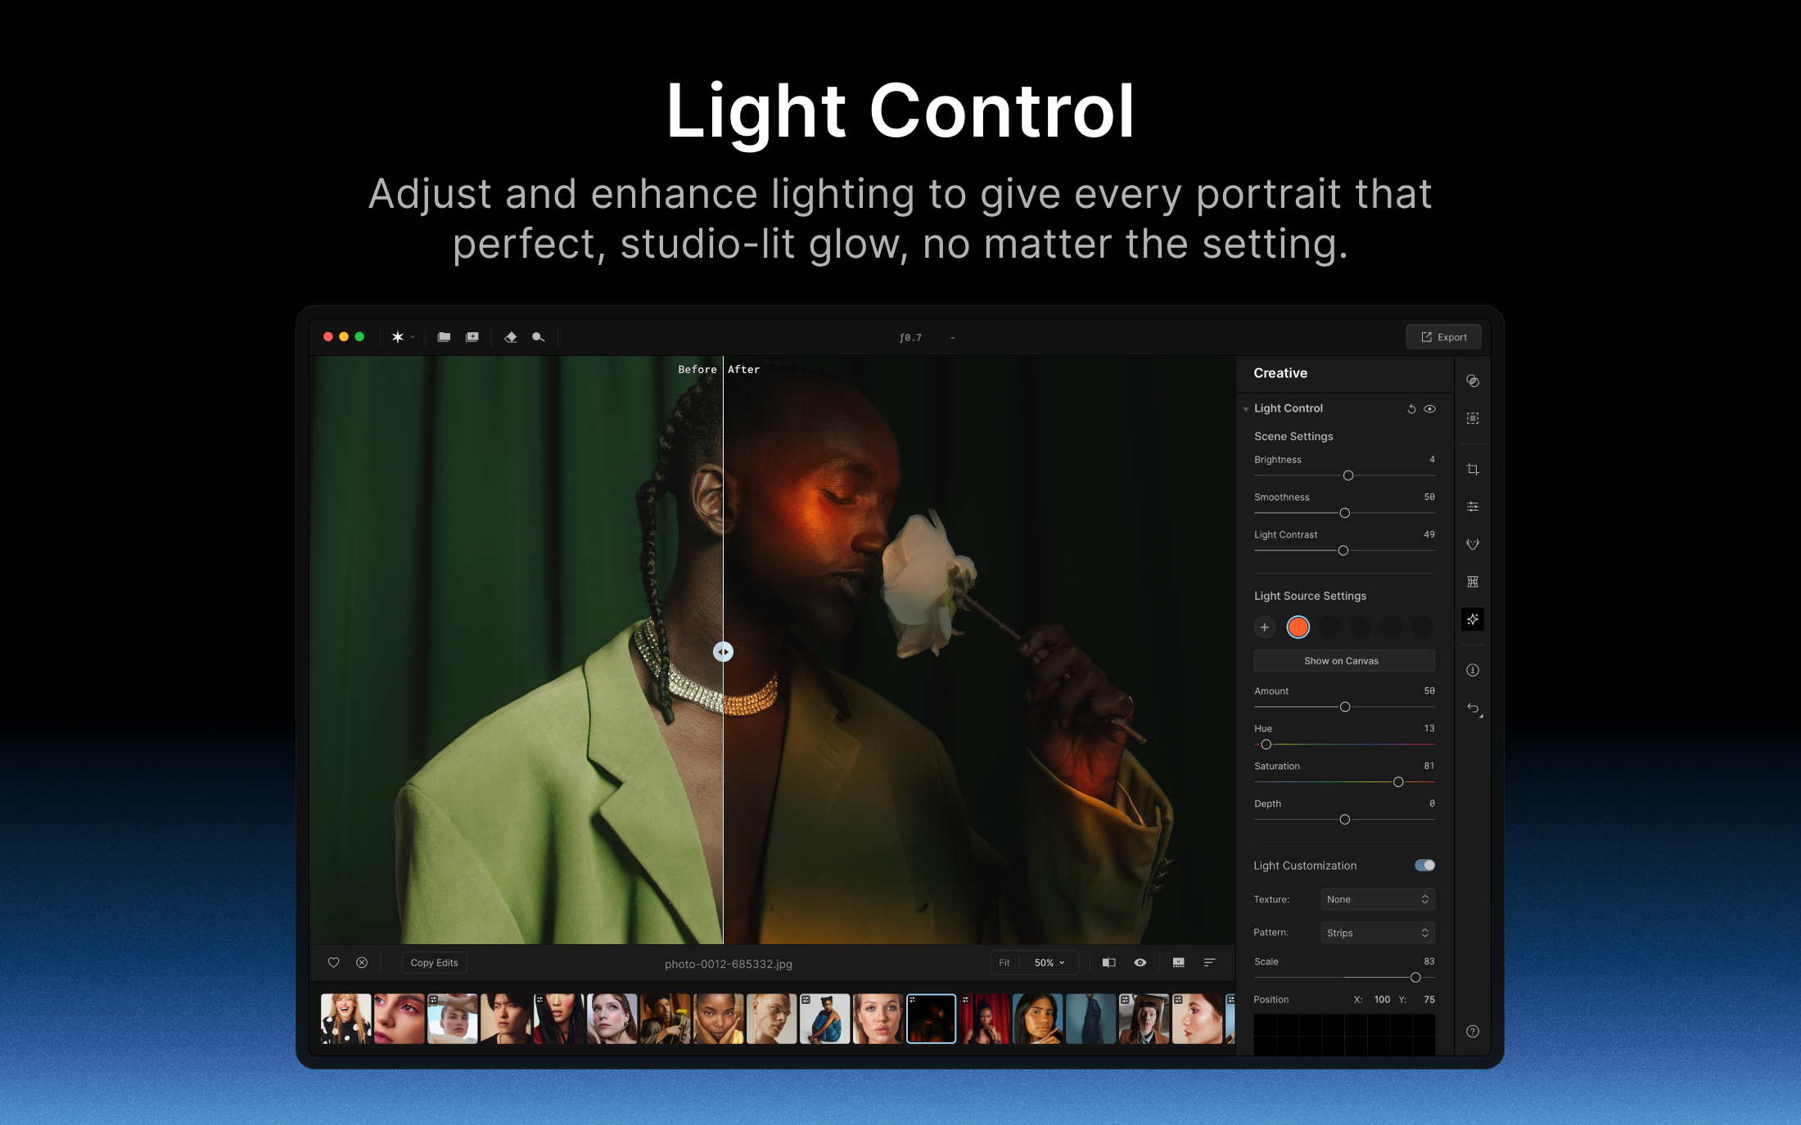Toggle Light Control visibility eye icon
This screenshot has width=1801, height=1125.
[1430, 409]
